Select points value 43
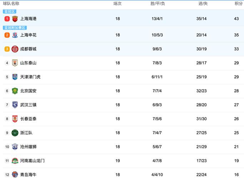244x179 pixels. point(236,19)
